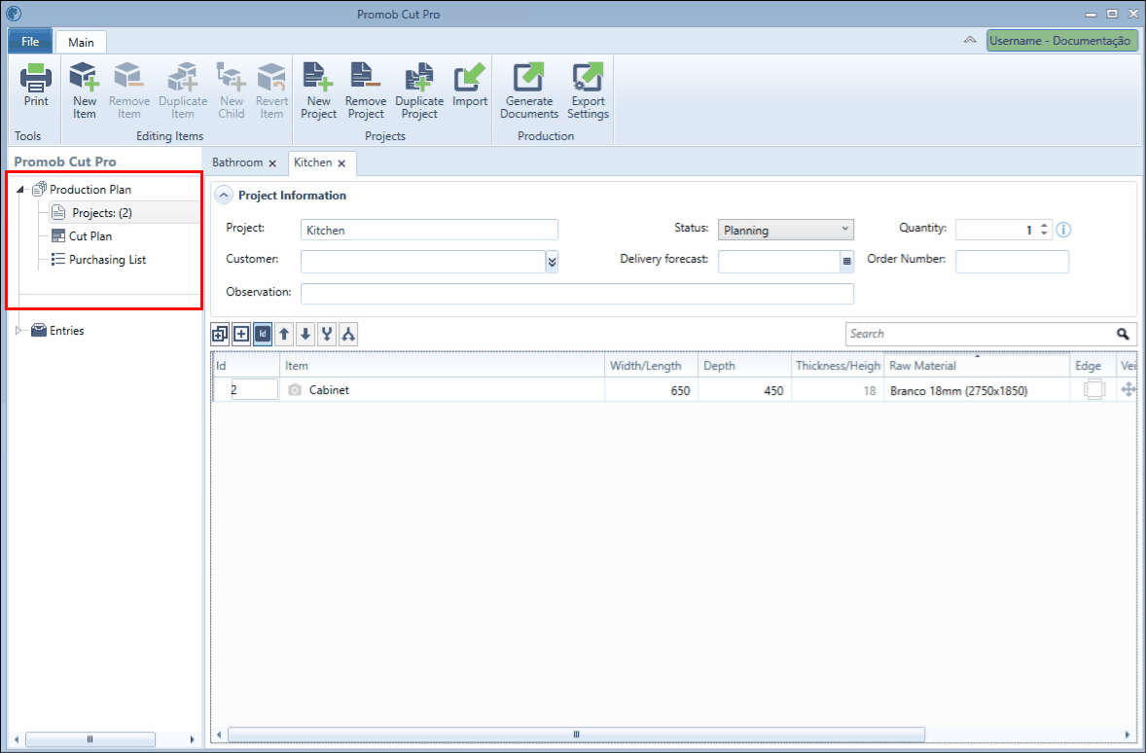Click the Cabinet item name

pyautogui.click(x=329, y=390)
